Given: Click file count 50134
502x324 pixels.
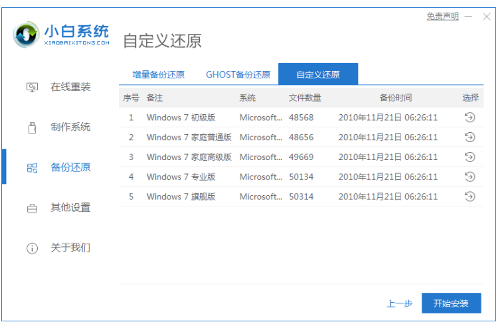Looking at the screenshot, I should click(301, 177).
